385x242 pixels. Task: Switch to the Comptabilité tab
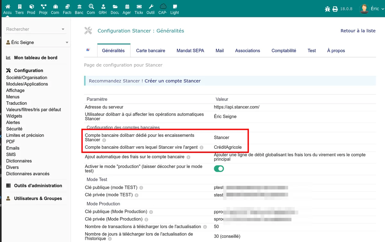tap(284, 51)
